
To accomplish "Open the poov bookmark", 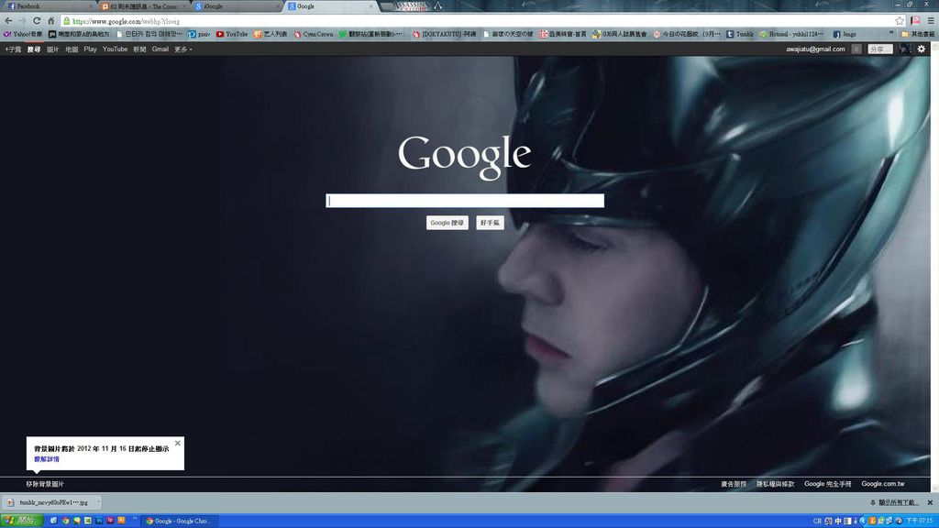I will (199, 34).
